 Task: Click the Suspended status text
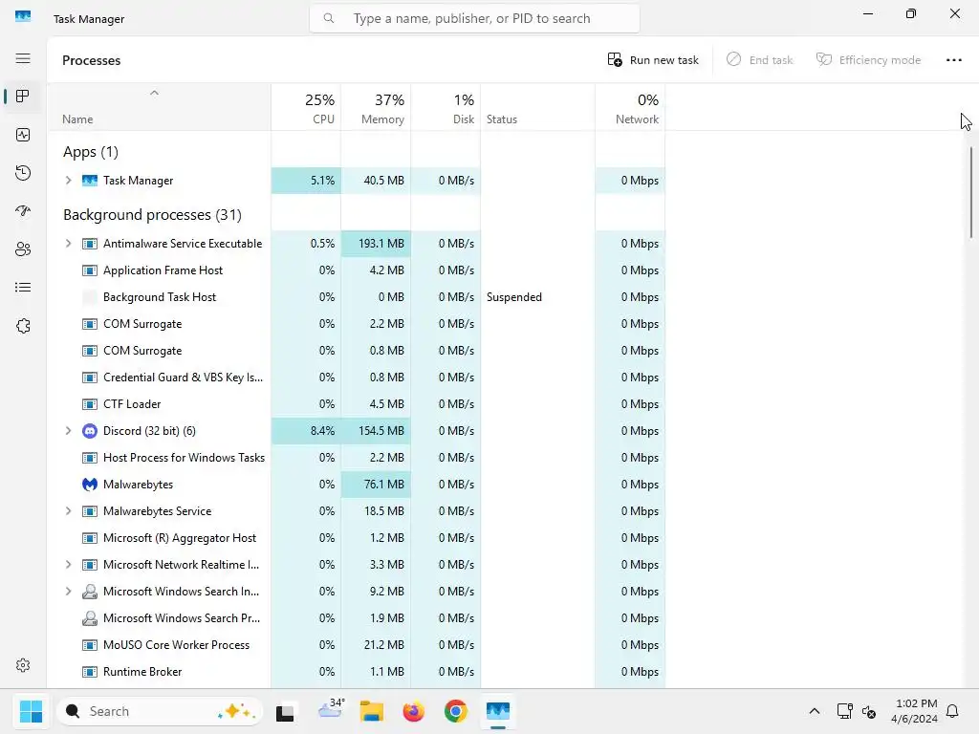513,297
